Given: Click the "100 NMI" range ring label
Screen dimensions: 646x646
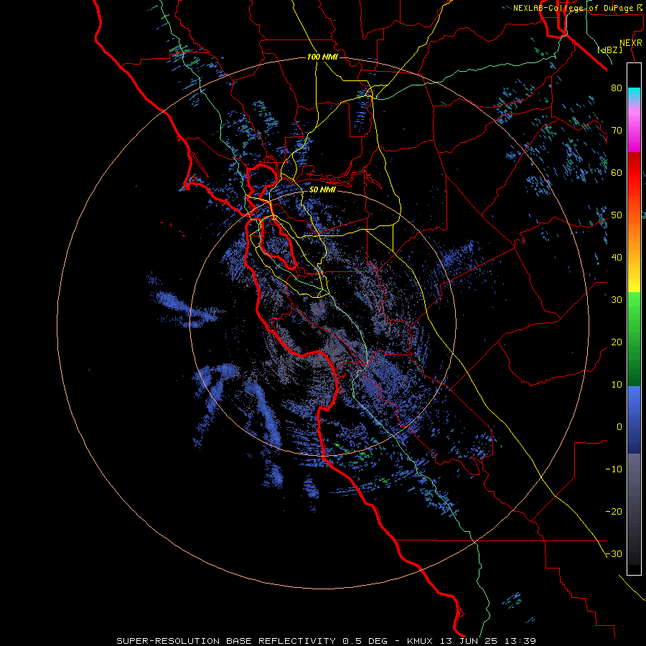Looking at the screenshot, I should click(322, 57).
